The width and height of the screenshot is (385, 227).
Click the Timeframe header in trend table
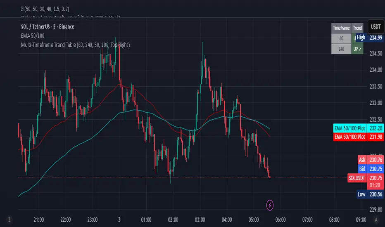(341, 28)
